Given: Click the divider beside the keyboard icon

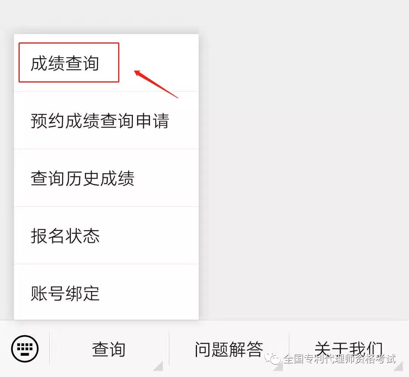Looking at the screenshot, I should point(50,348).
